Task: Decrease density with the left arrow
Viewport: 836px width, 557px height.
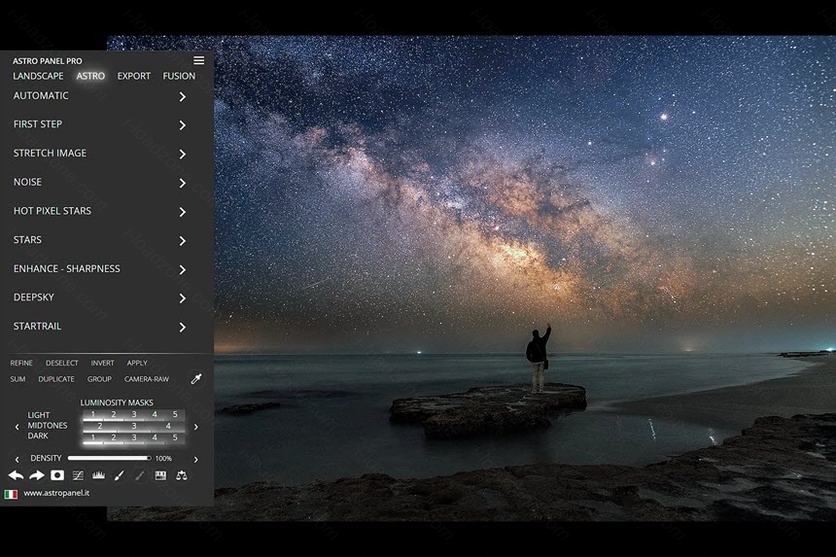Action: coord(17,459)
